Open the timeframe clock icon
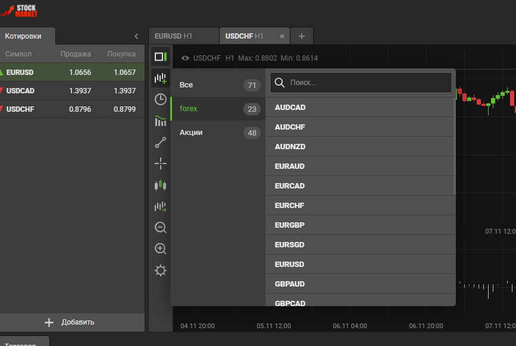Screen dimensions: 516x346 pos(160,99)
